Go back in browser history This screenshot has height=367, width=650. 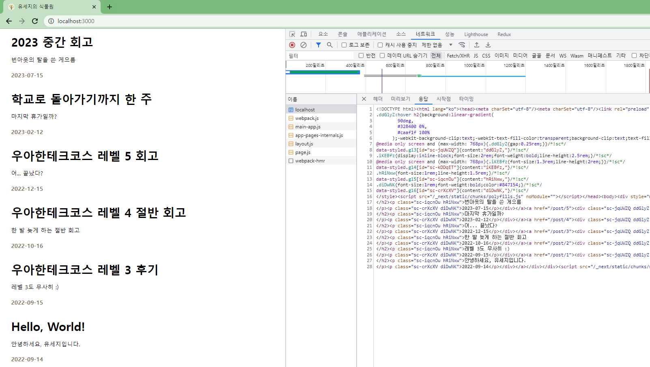[9, 21]
